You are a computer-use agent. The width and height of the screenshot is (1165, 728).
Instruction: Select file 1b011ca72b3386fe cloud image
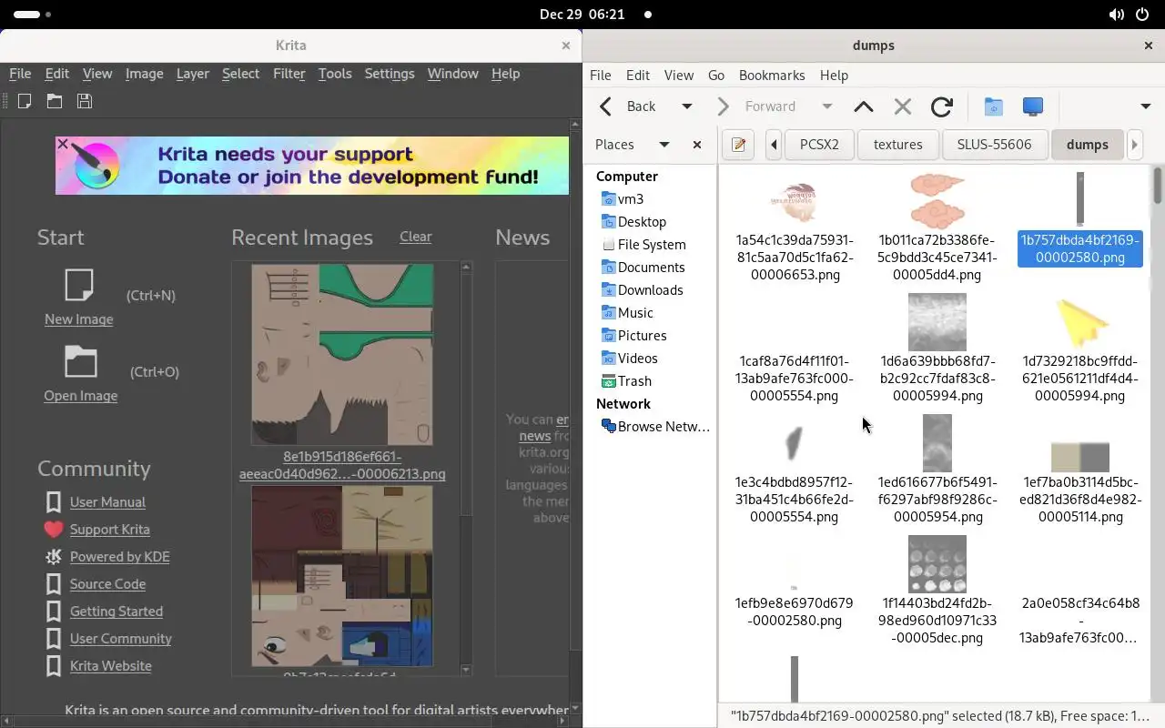[937, 227]
